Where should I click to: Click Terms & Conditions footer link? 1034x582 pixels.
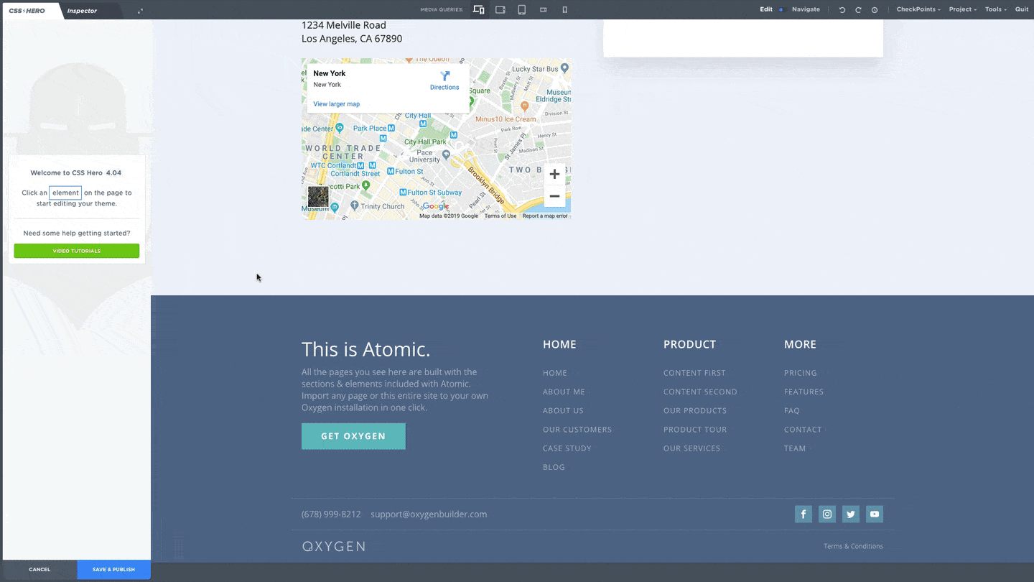(x=853, y=546)
